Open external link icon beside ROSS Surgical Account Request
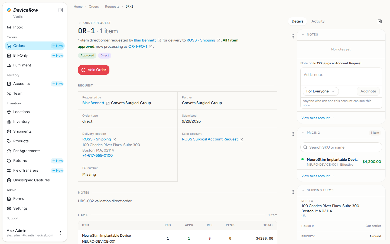 [x=241, y=140]
